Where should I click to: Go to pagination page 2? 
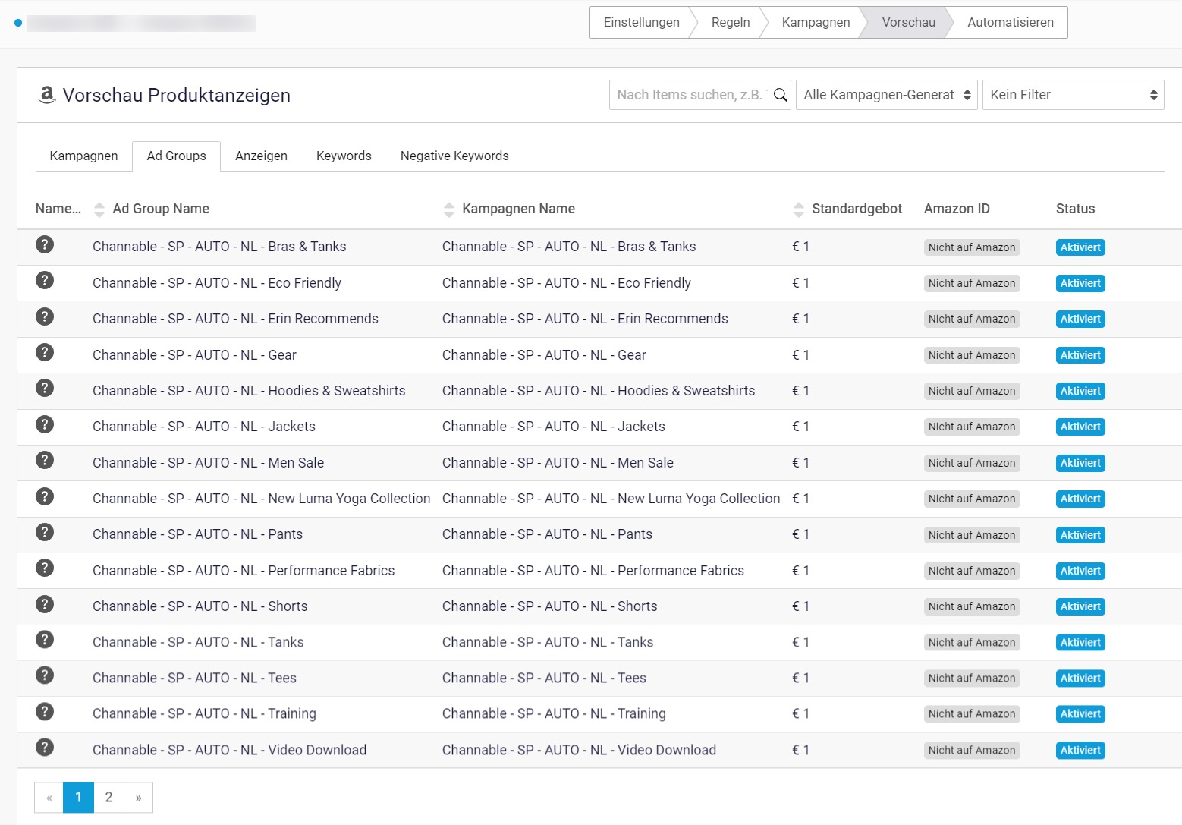click(108, 797)
